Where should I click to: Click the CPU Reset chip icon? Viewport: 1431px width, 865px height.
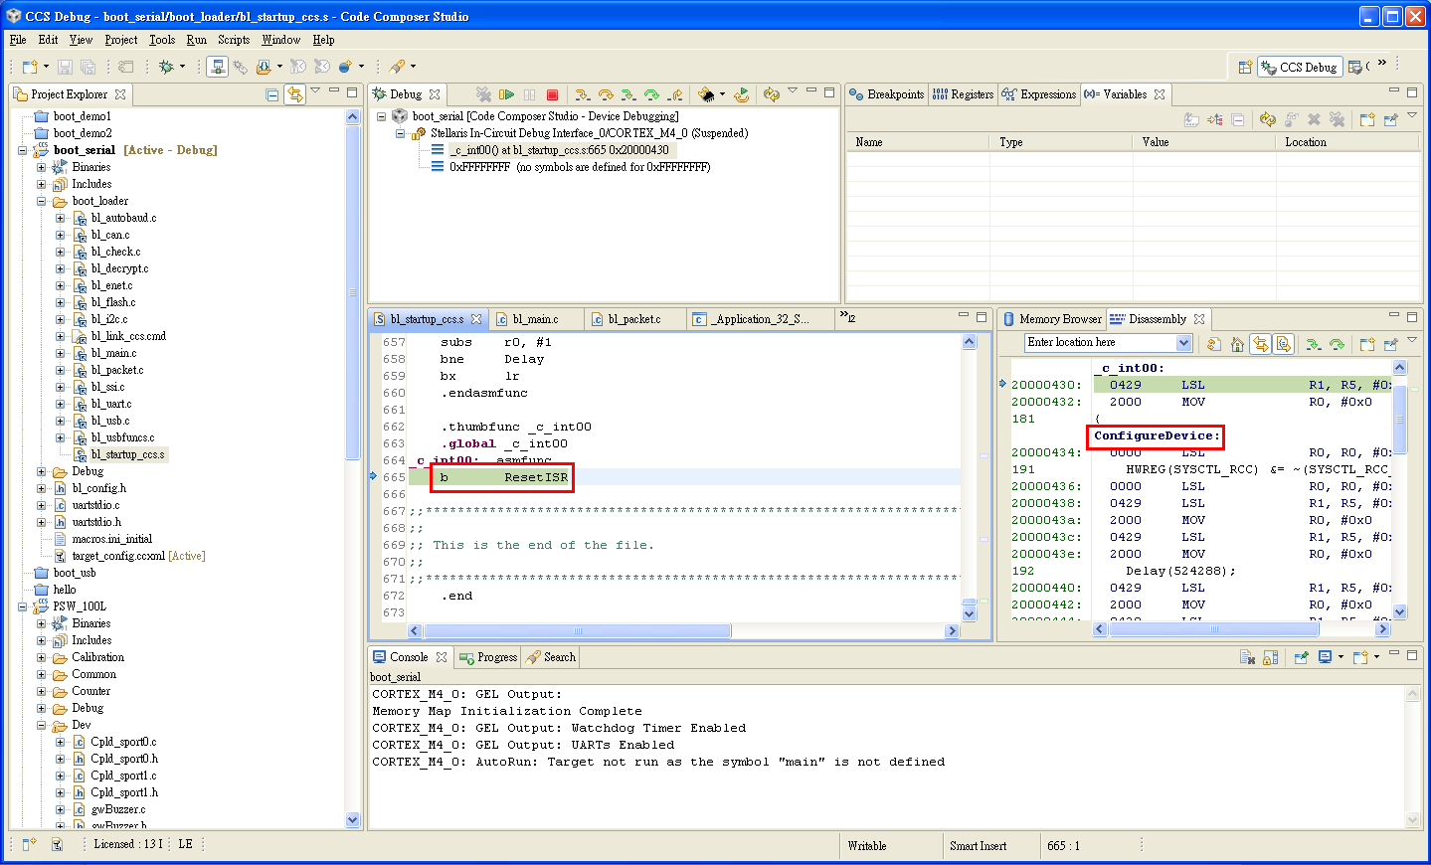click(x=706, y=94)
